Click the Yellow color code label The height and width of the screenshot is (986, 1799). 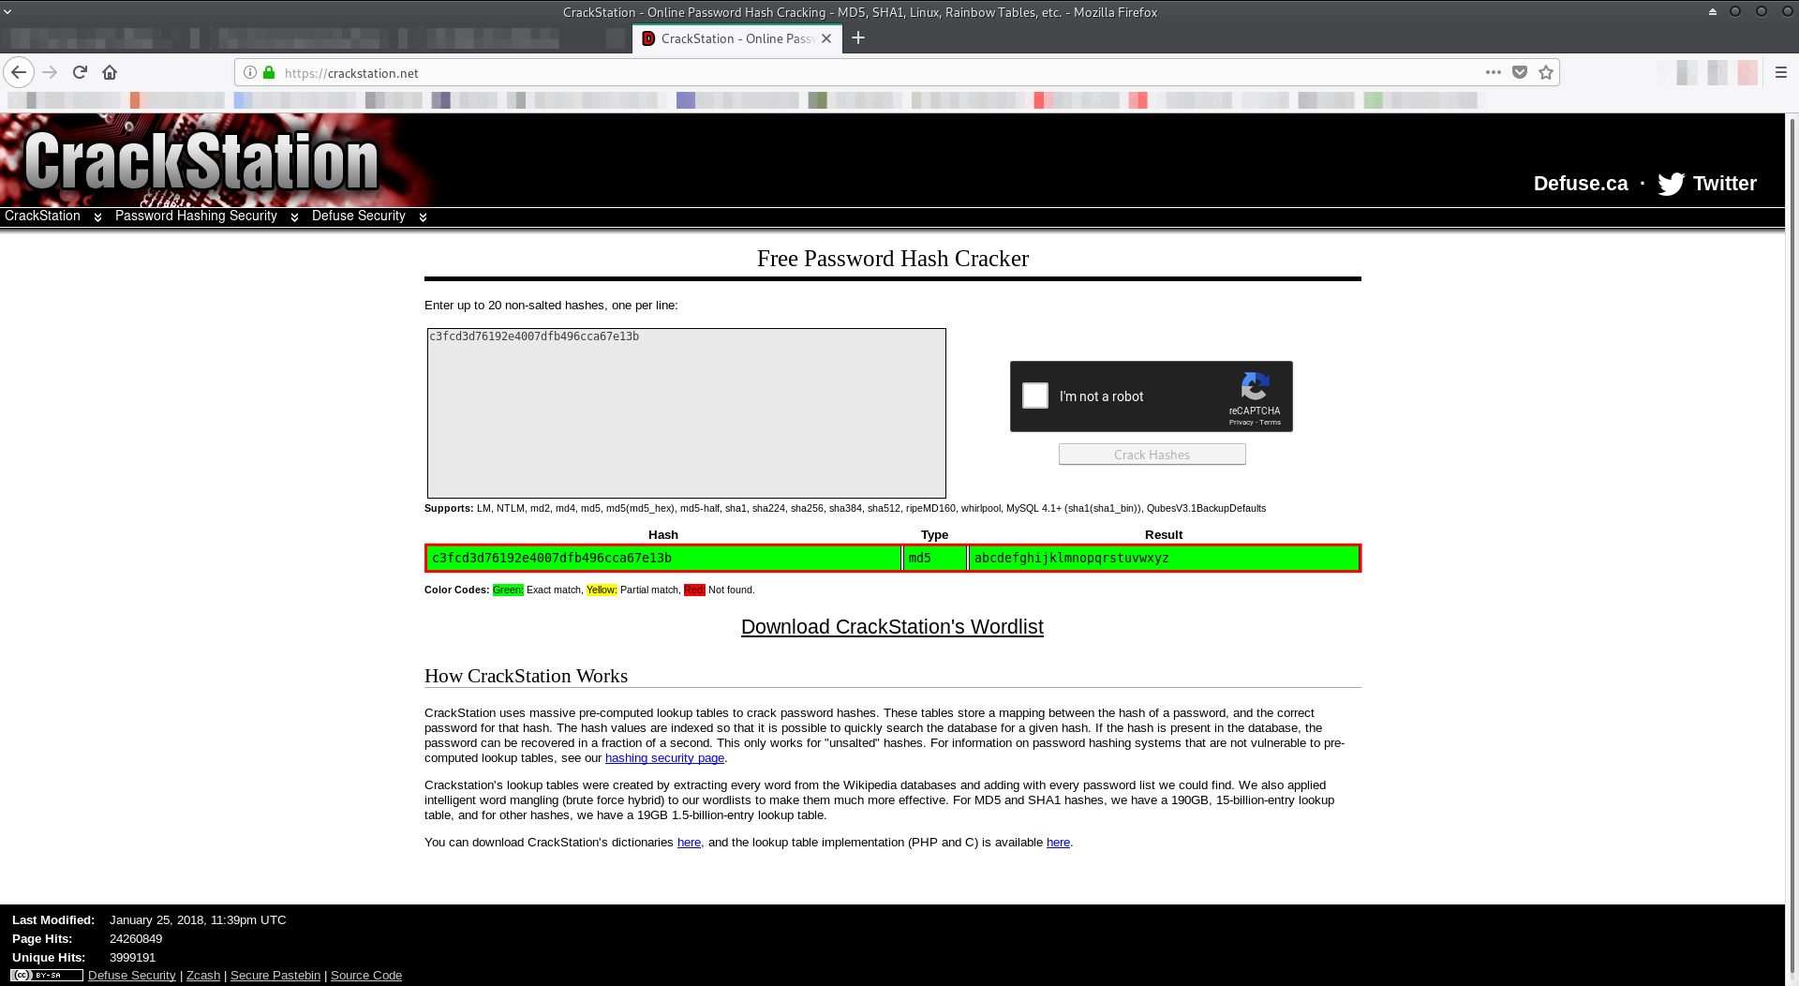coord(602,590)
